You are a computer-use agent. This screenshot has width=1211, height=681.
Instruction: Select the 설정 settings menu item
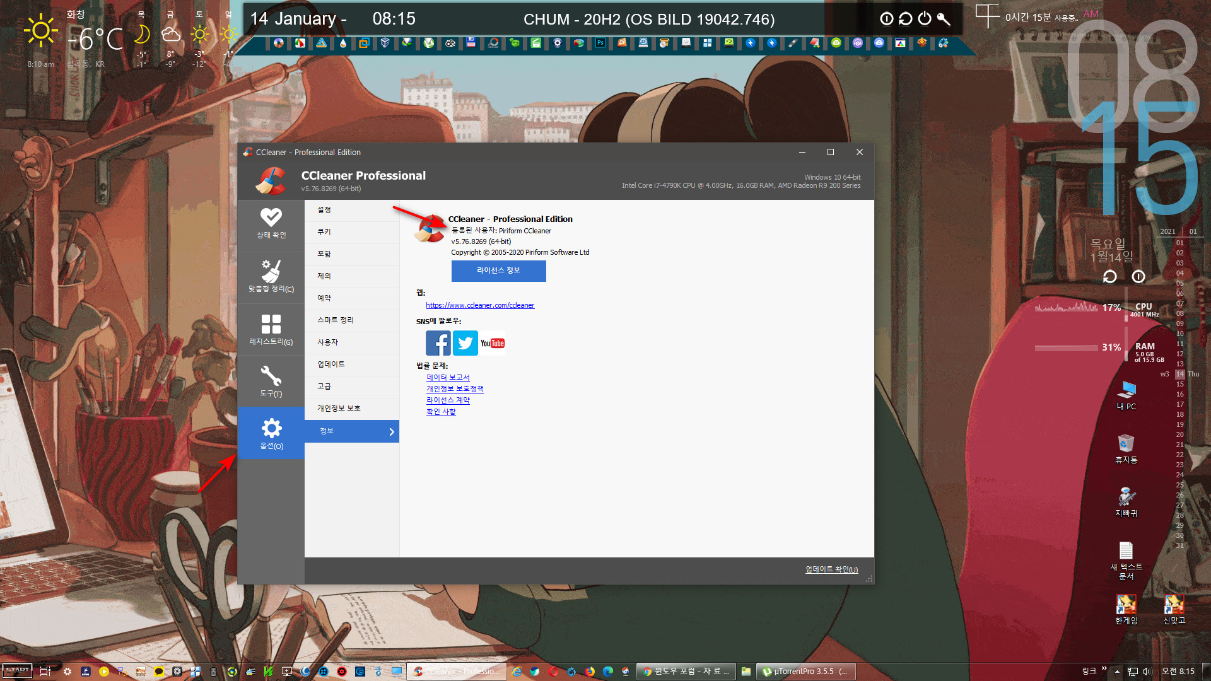[x=352, y=210]
